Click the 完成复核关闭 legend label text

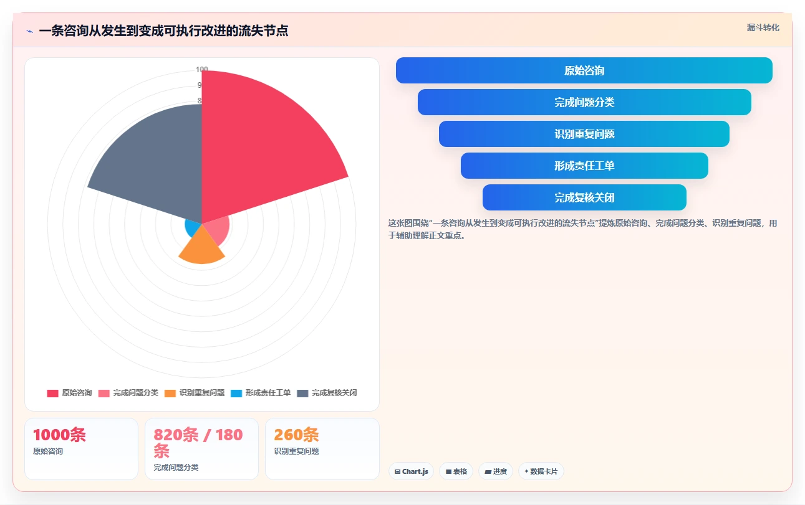[x=334, y=393]
